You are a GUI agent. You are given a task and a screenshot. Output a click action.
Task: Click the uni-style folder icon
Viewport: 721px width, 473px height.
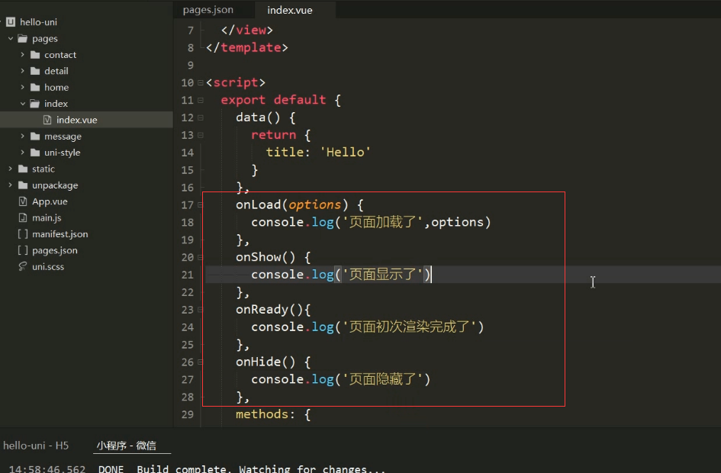(x=35, y=153)
